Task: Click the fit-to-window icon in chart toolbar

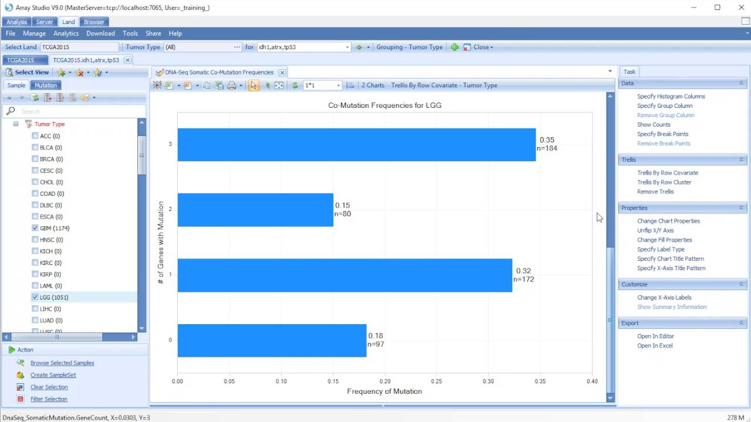Action: [279, 86]
